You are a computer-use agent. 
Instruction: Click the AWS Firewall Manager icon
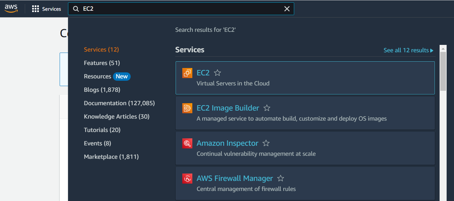pyautogui.click(x=187, y=179)
